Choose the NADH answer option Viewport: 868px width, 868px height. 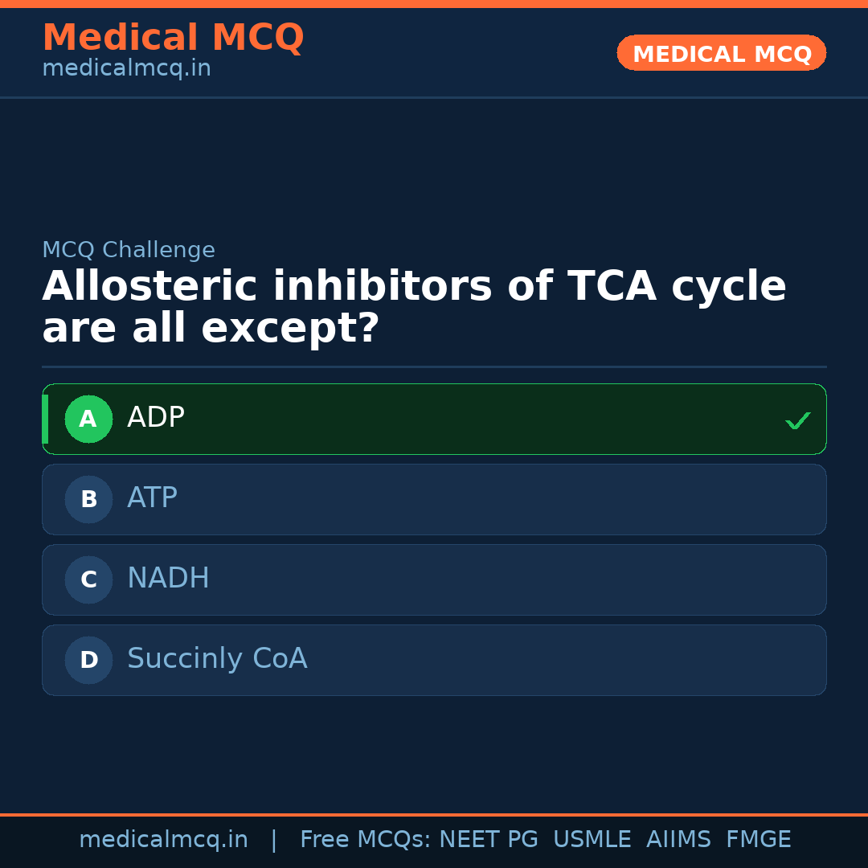434,579
